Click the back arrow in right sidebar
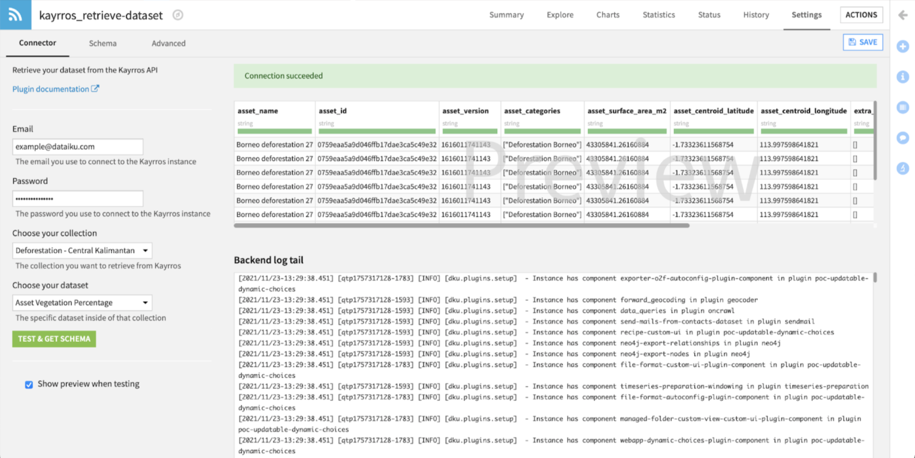 (903, 15)
